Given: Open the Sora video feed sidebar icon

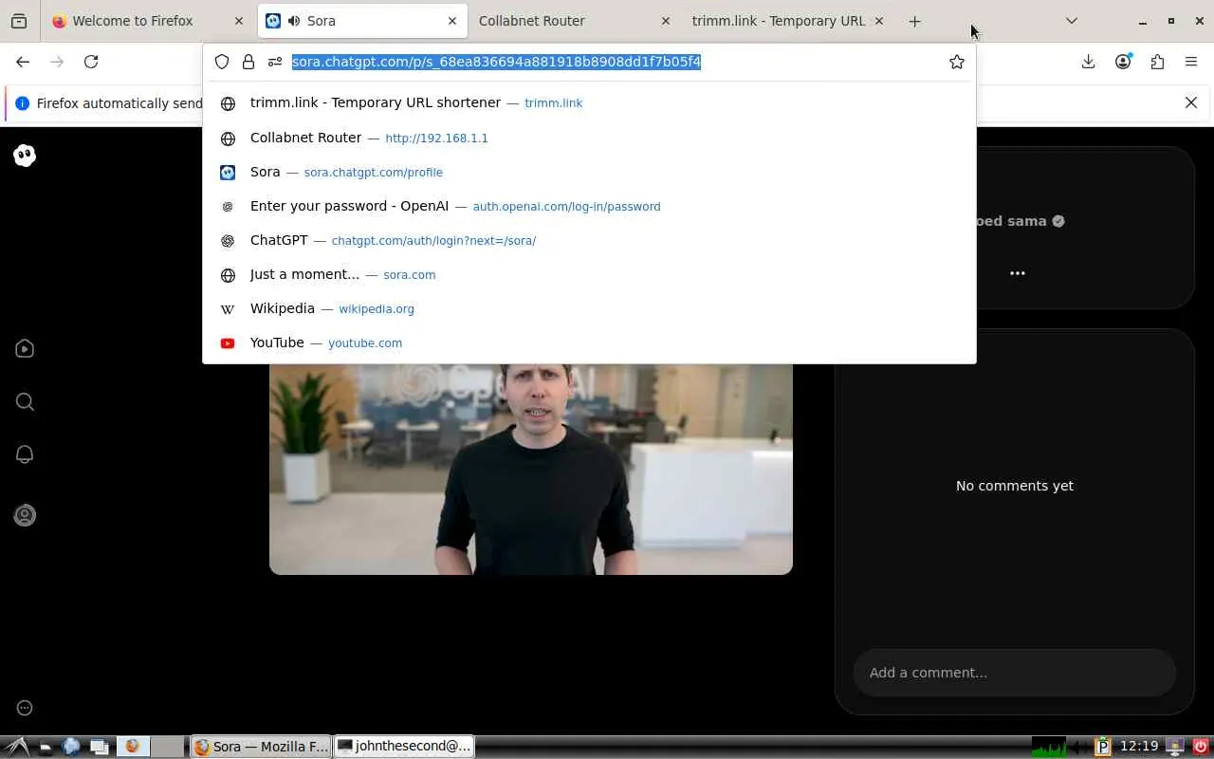Looking at the screenshot, I should (25, 349).
